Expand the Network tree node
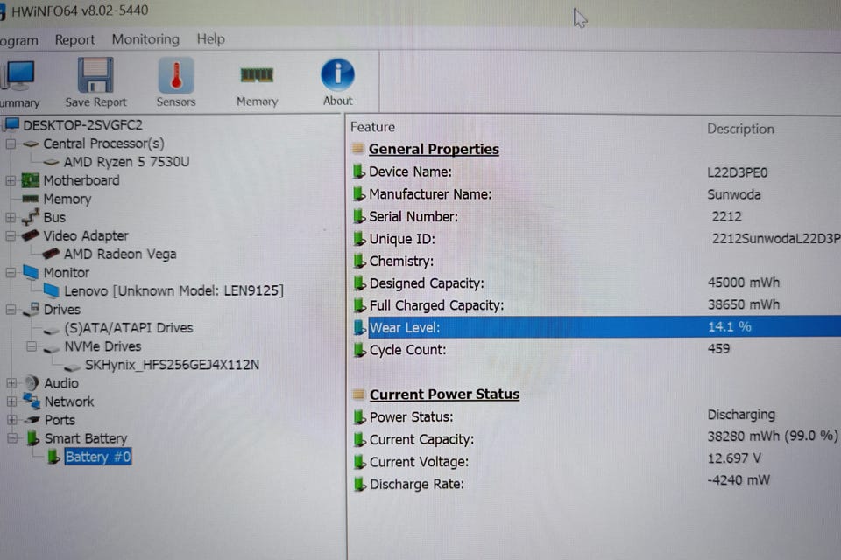This screenshot has height=560, width=841. point(11,402)
